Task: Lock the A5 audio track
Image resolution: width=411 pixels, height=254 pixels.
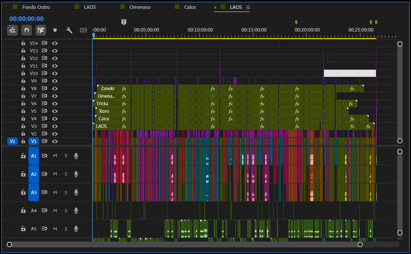Action: 23,229
